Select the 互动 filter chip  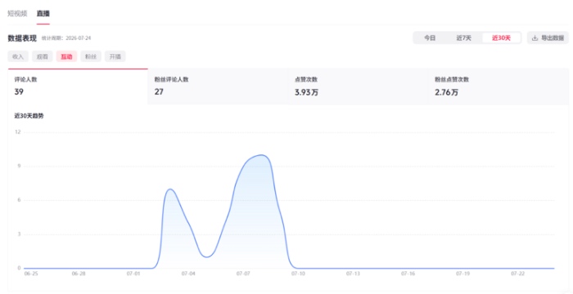coord(66,56)
